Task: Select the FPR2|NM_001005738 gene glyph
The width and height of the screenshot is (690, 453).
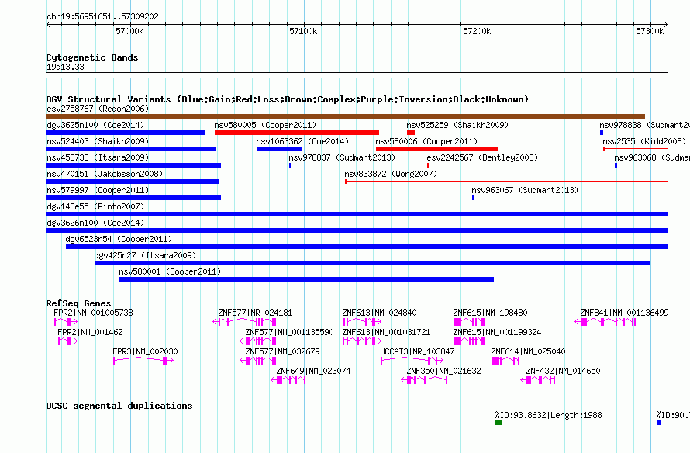Action: pyautogui.click(x=66, y=322)
